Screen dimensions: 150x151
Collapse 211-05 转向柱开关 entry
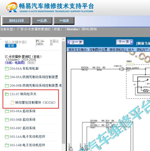click(23, 94)
